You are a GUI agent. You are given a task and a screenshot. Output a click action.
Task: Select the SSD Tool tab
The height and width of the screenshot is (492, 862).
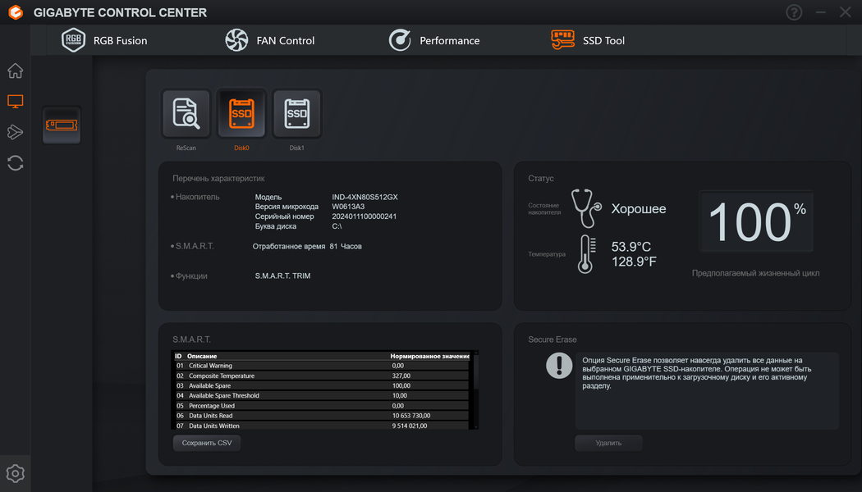click(x=588, y=40)
